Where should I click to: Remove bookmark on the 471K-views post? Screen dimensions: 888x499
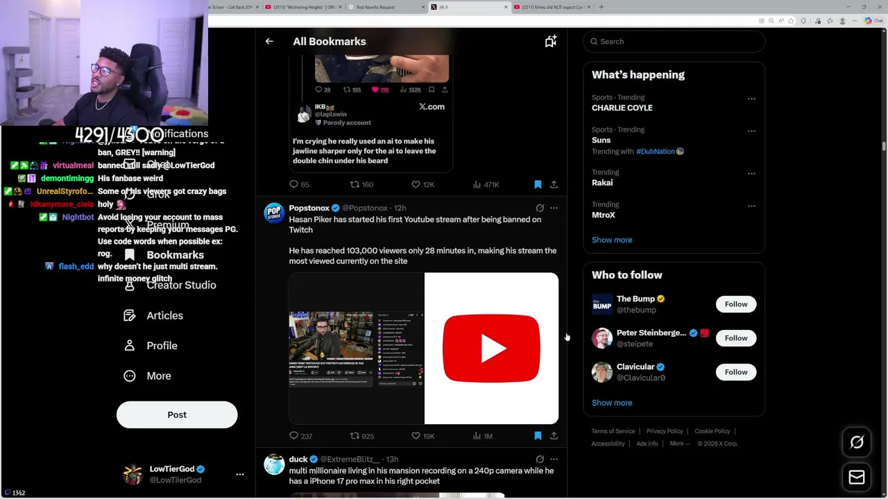coord(538,184)
